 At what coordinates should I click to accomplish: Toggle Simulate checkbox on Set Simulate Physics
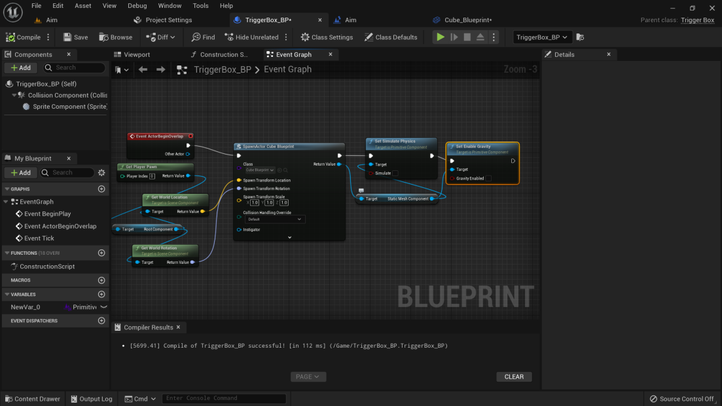click(395, 174)
